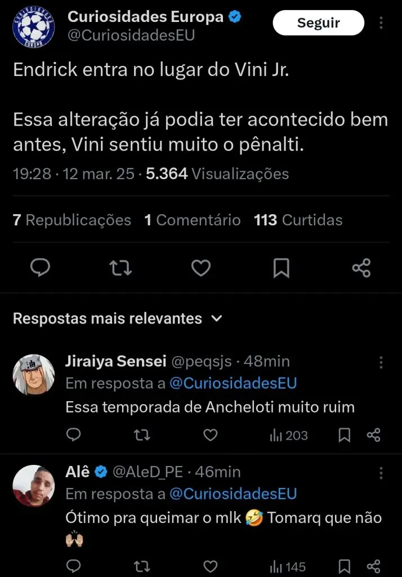View the 113 Curtidas list

point(298,220)
